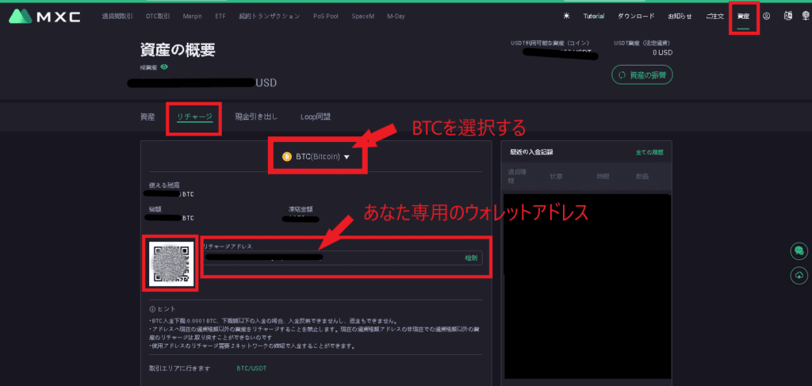Click the language switch icon beside the account icon

(788, 16)
